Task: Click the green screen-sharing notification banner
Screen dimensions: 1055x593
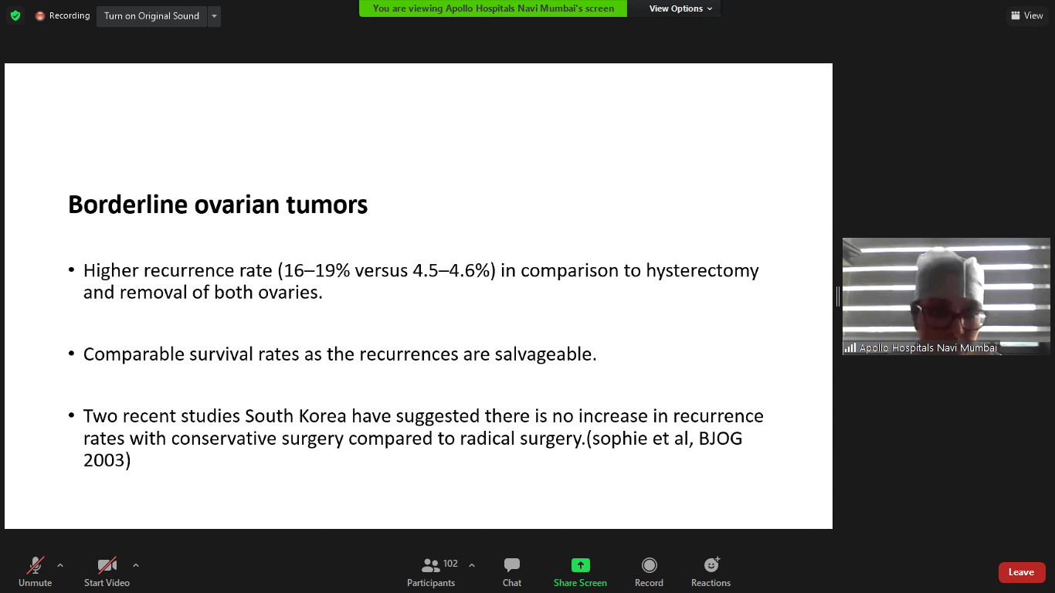Action: [x=493, y=8]
